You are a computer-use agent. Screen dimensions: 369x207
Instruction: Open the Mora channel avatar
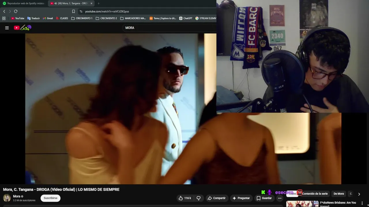7,198
